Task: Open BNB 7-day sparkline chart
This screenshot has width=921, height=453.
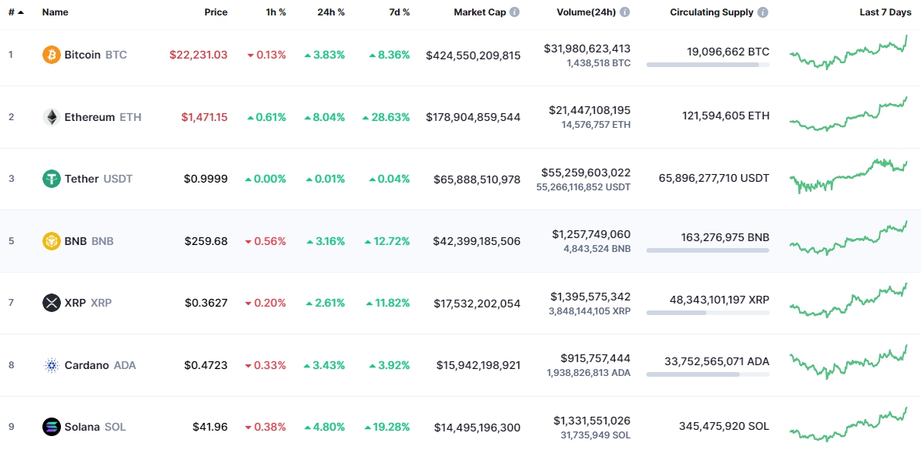Action: point(848,237)
